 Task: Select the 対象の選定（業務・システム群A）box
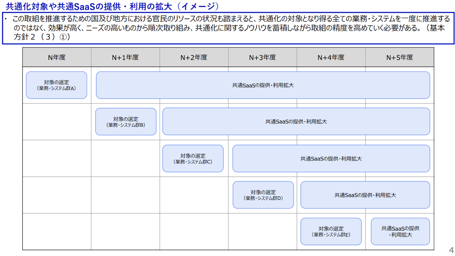[56, 85]
